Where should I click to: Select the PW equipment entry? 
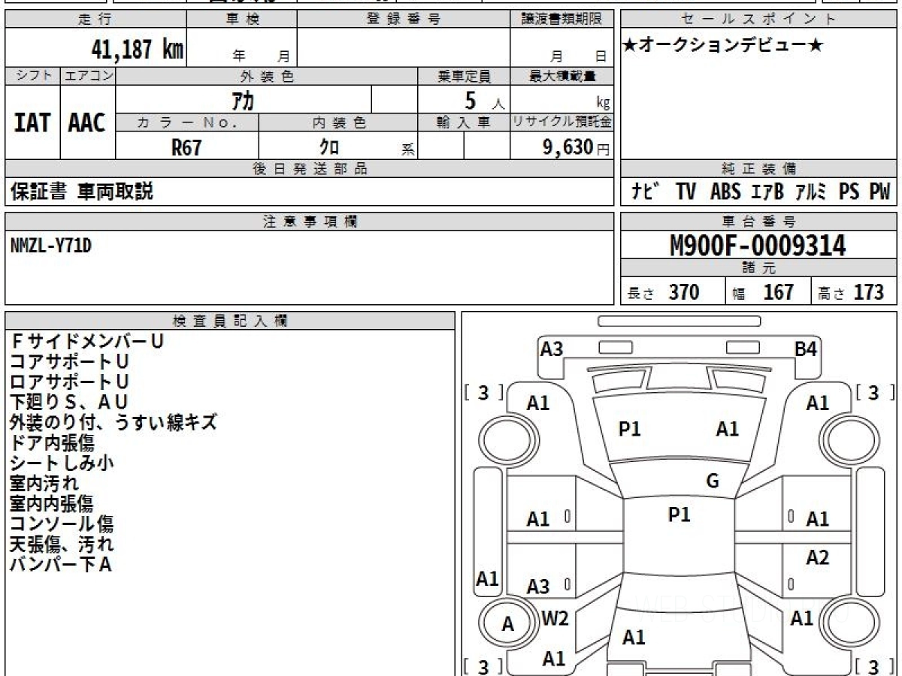879,192
